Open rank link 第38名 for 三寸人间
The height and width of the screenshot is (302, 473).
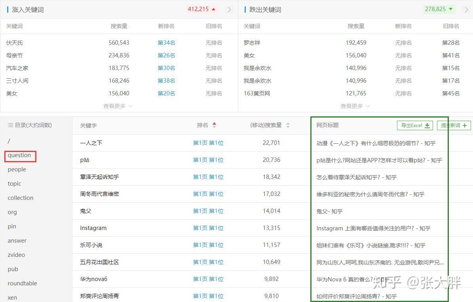pos(166,81)
